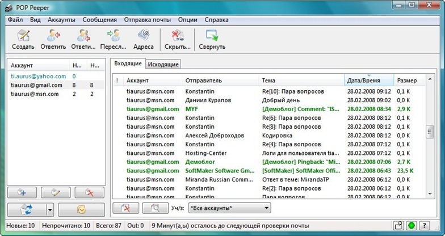445x236 pixels.
Task: Click the check mail envelope arrows button
Action: (x=26, y=210)
